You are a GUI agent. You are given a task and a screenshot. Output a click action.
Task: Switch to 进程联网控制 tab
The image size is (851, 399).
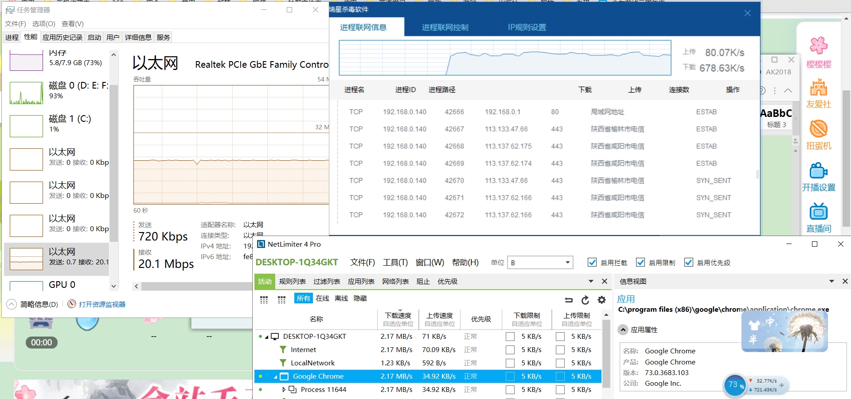click(445, 27)
